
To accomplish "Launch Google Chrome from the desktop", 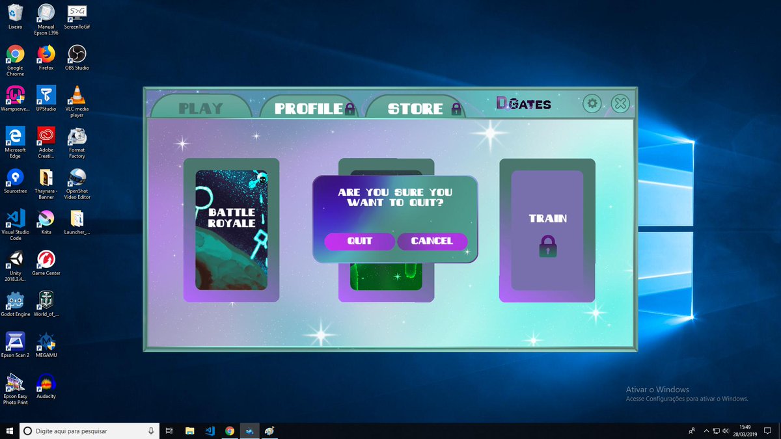I will 15,61.
